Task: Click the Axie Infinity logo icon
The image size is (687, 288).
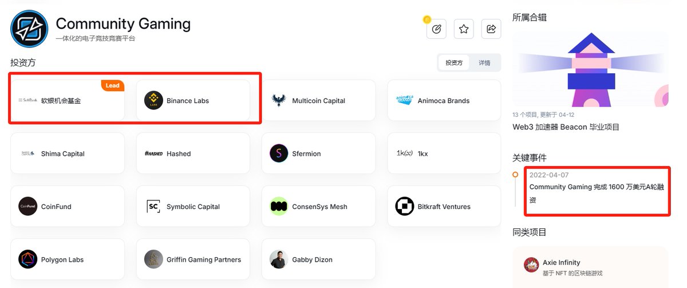Action: [531, 265]
